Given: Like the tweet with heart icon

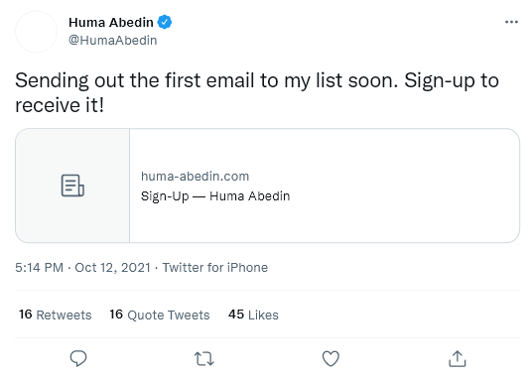Looking at the screenshot, I should tap(331, 359).
